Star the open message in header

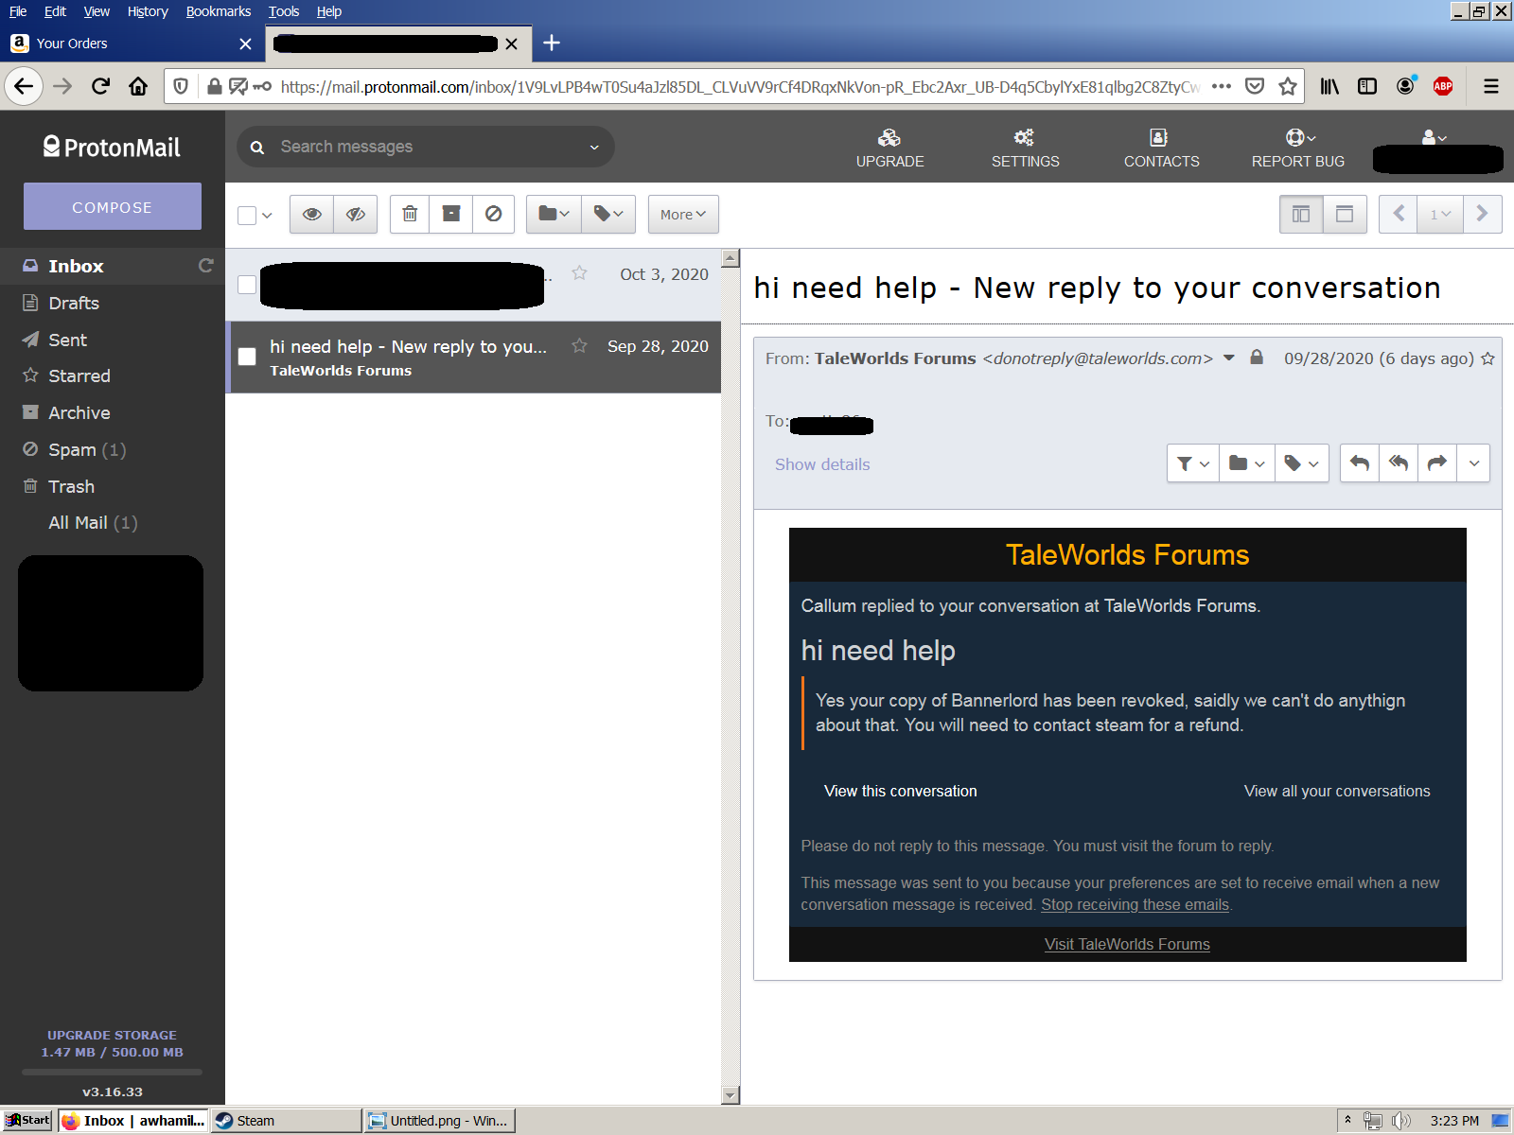[1488, 358]
